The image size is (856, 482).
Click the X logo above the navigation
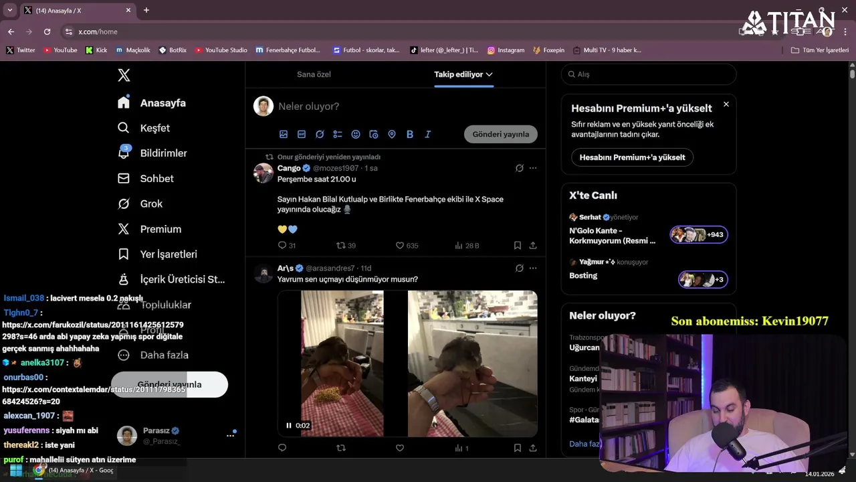coord(124,76)
